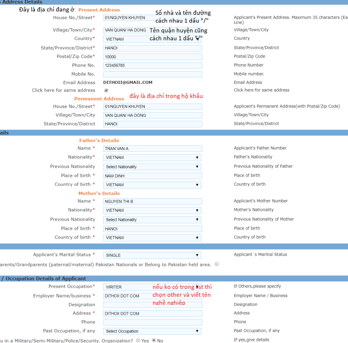Click Mother's Place of birth HANOI field
The width and height of the screenshot is (348, 343).
153,229
